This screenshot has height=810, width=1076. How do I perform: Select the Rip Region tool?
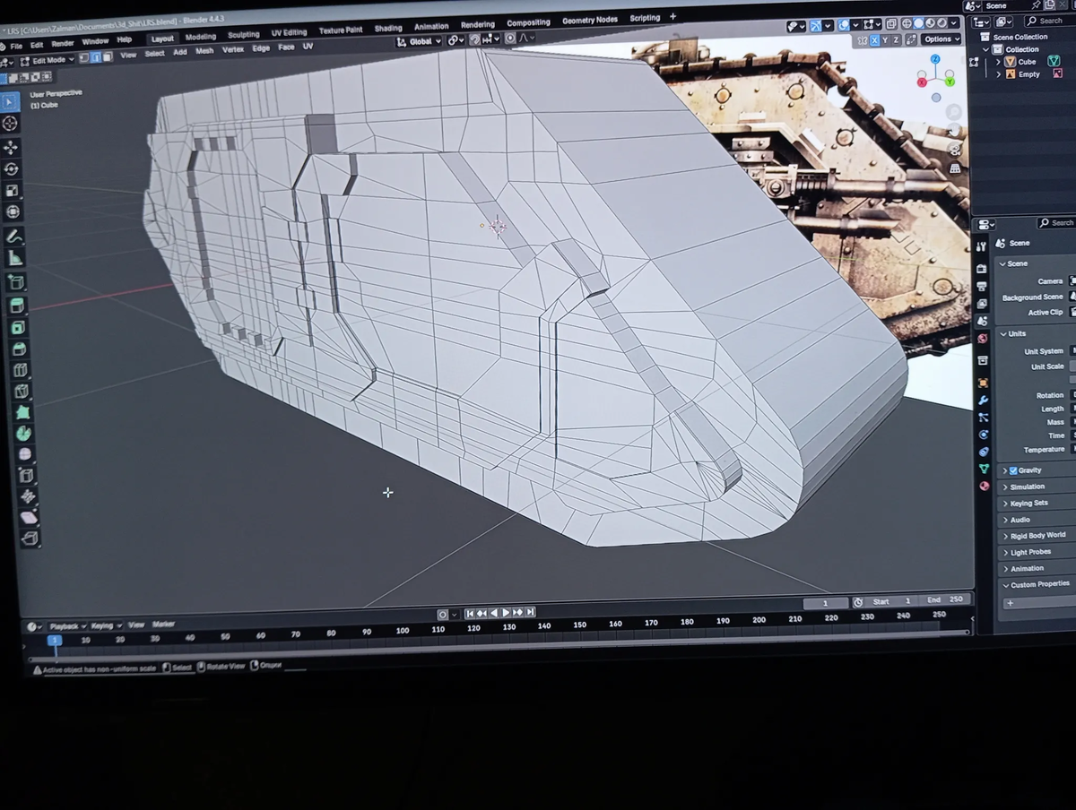click(x=30, y=538)
